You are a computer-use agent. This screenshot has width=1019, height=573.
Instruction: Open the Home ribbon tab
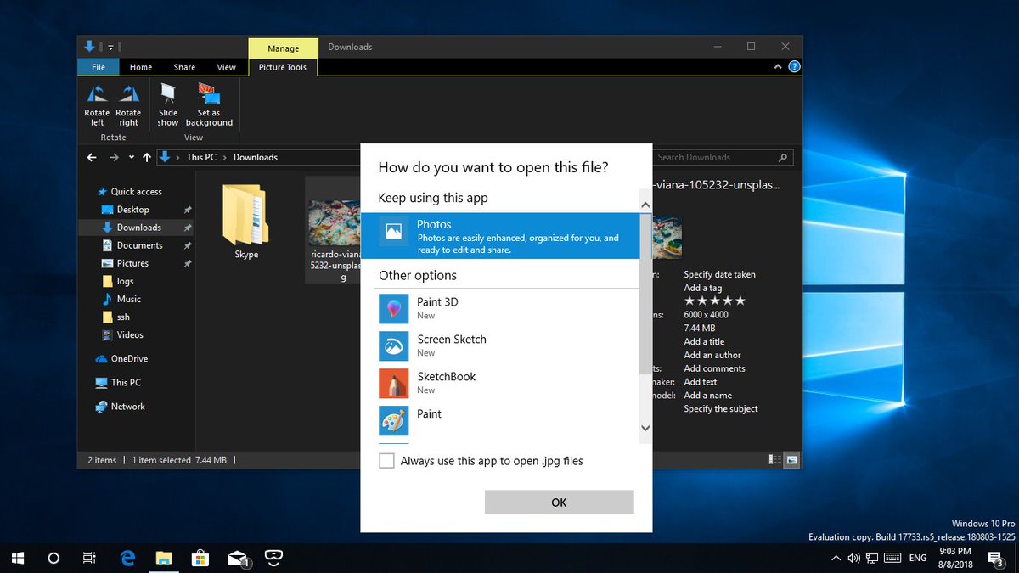141,67
